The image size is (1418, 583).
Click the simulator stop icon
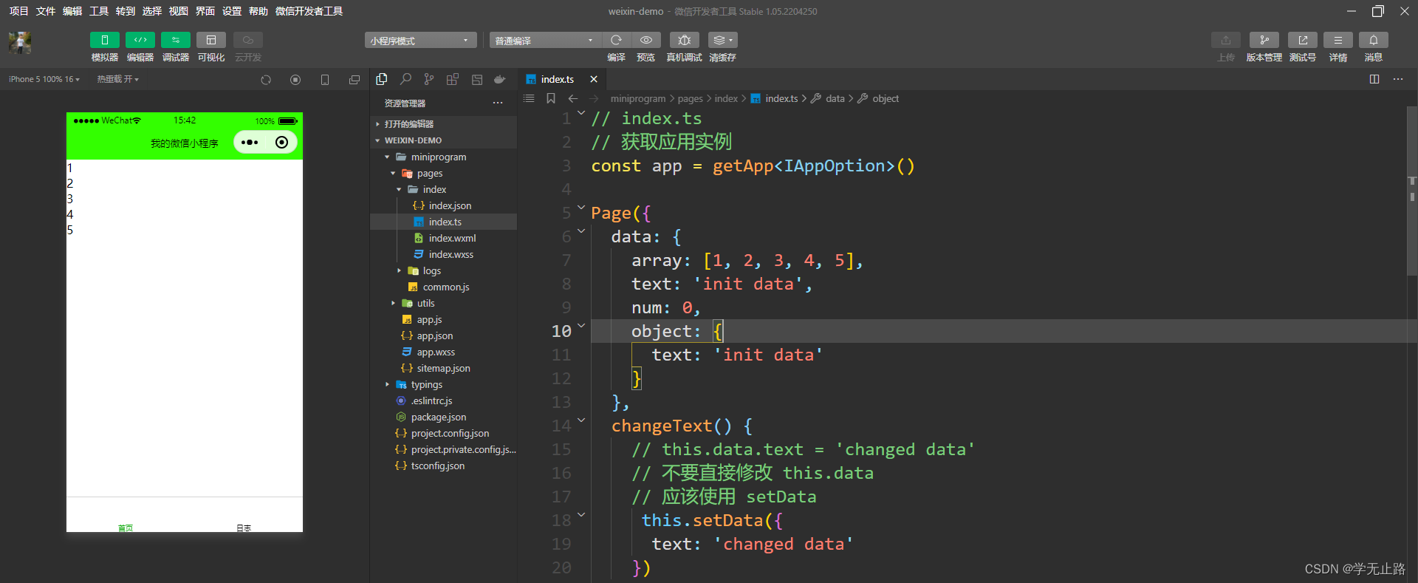pyautogui.click(x=295, y=80)
